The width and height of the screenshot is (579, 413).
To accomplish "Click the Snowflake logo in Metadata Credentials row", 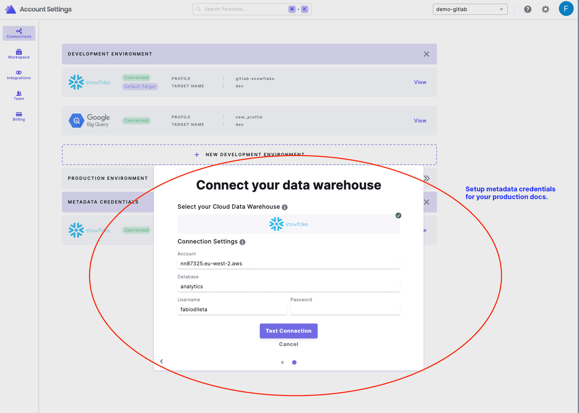I will [90, 230].
